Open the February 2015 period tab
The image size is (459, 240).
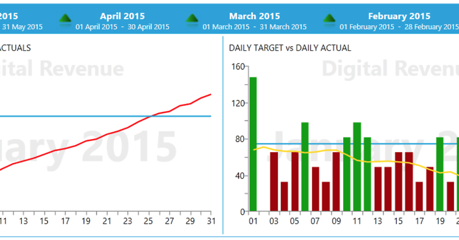click(x=399, y=21)
